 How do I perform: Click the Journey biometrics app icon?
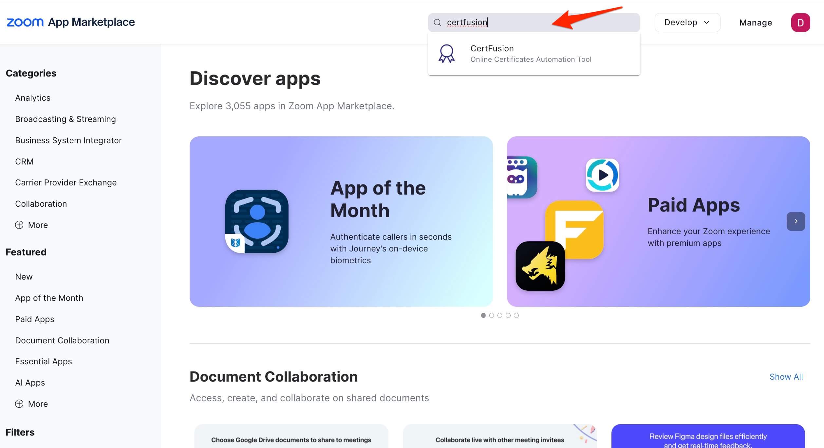257,221
